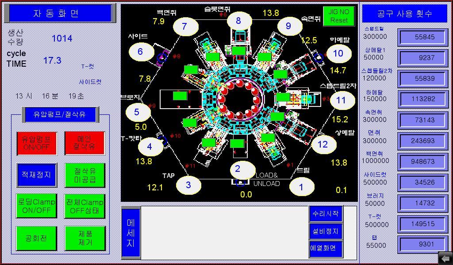
Task: Click station 9 time value 12.5
Action: click(309, 40)
